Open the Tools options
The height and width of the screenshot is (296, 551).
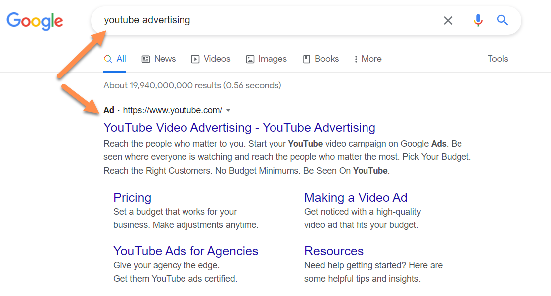click(x=498, y=59)
